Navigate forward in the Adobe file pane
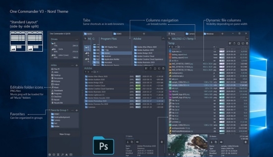 (91, 72)
